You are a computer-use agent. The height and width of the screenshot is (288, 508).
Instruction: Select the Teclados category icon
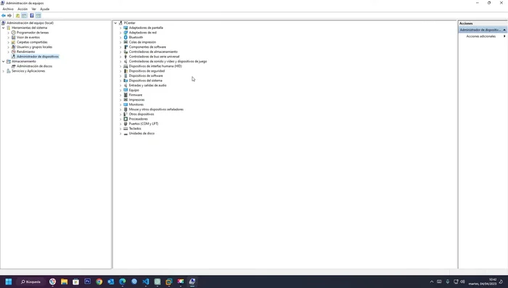pyautogui.click(x=126, y=128)
